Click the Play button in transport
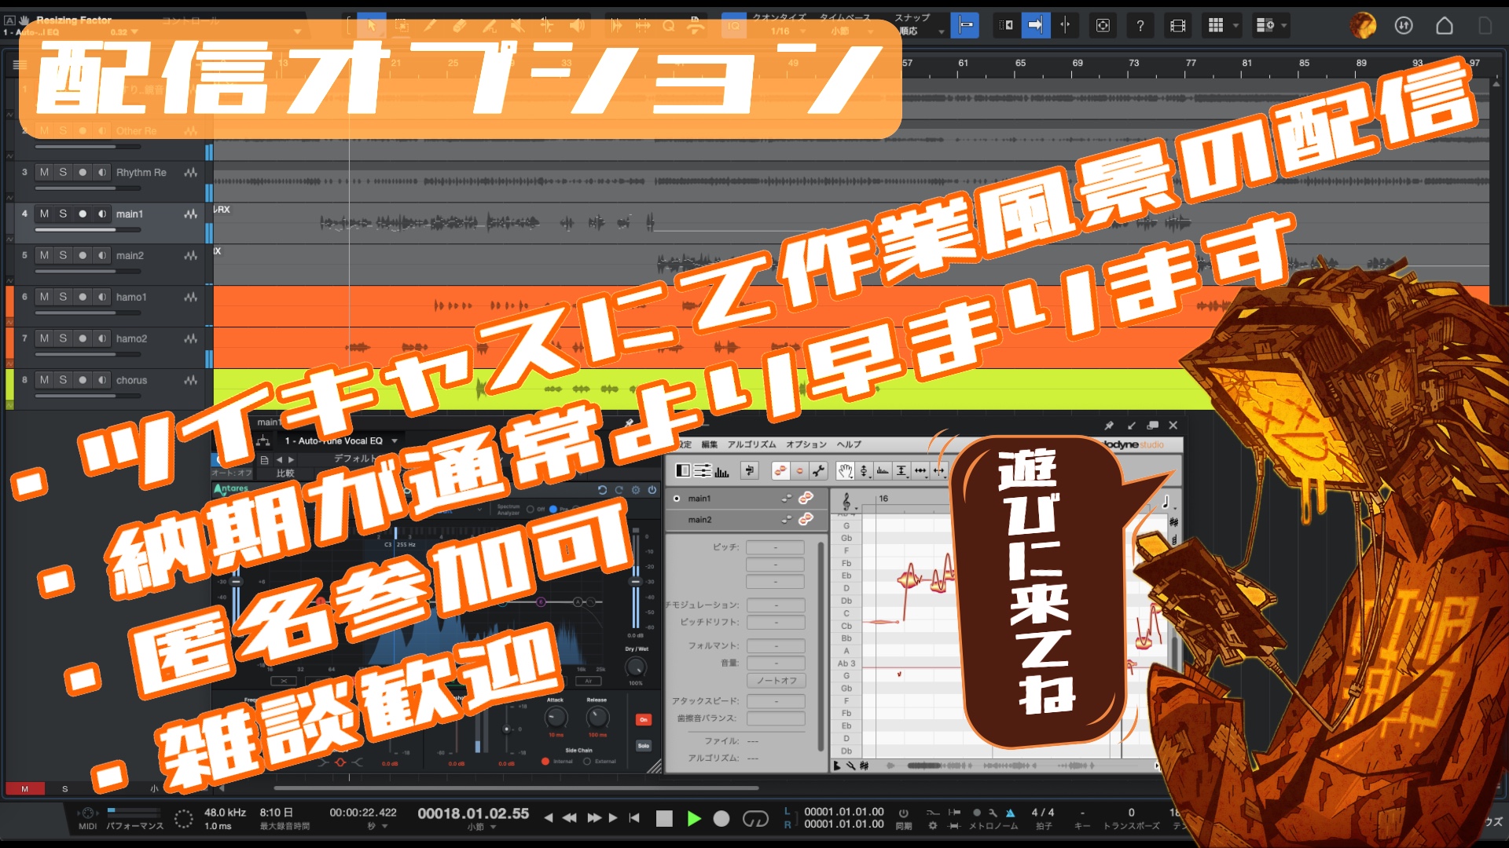 point(693,818)
